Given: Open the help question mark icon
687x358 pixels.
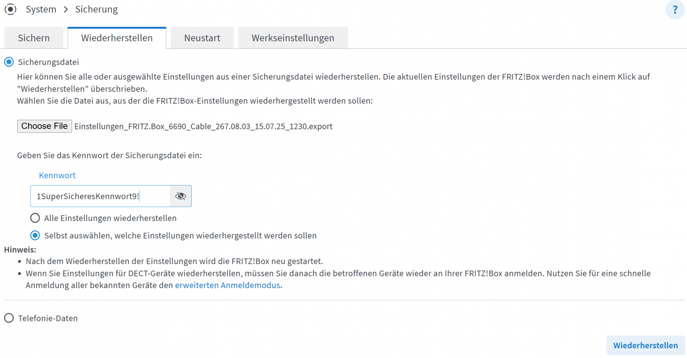Looking at the screenshot, I should coord(675,10).
